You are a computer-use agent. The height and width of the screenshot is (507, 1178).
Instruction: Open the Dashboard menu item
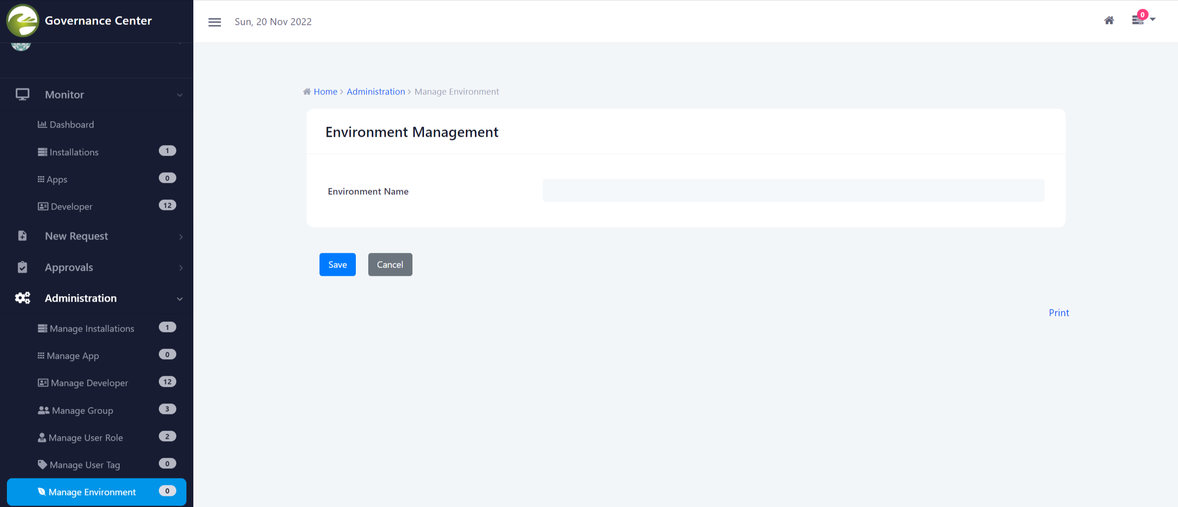coord(71,124)
